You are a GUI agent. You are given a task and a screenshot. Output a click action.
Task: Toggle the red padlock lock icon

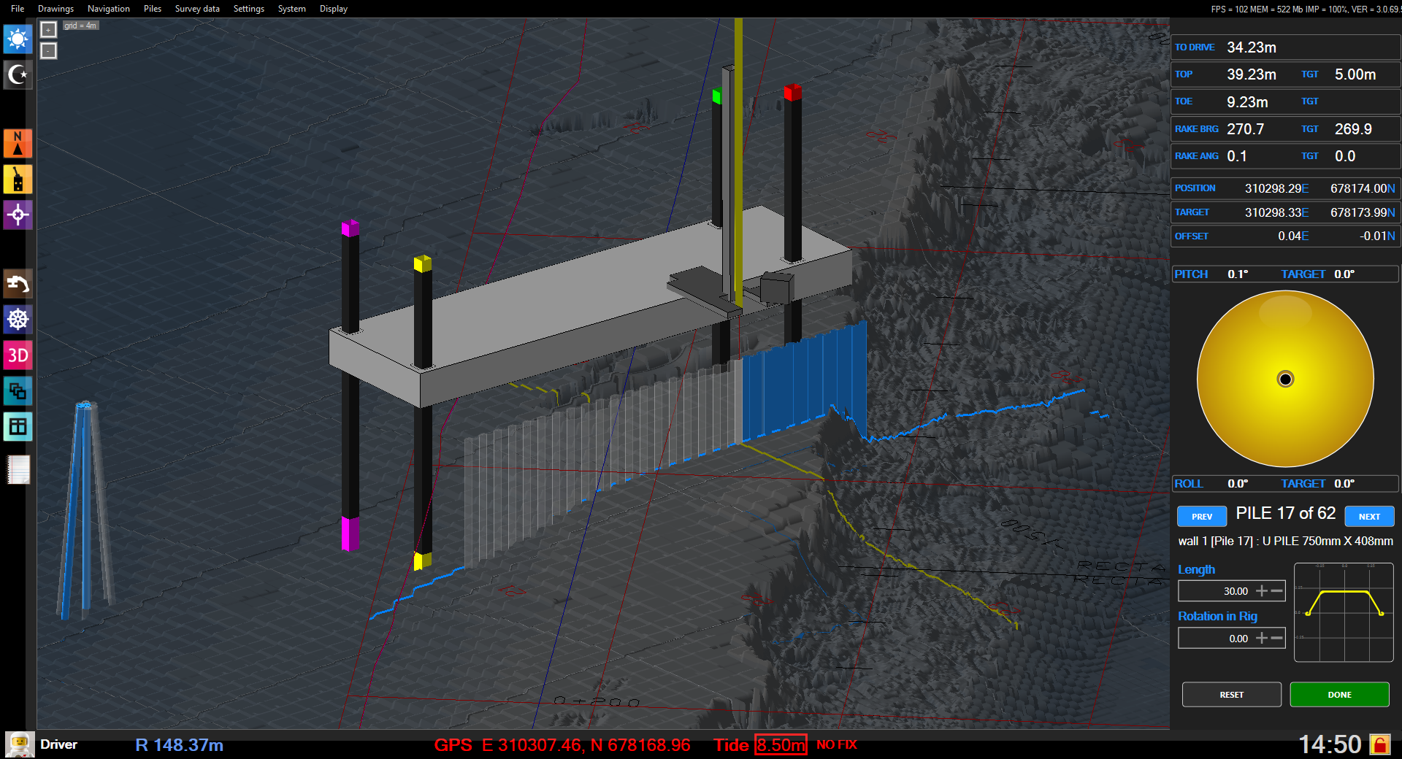1379,744
